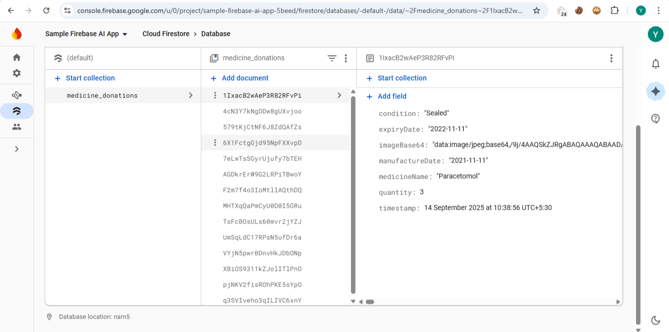Open medicine_donations collection options menu
Image resolution: width=669 pixels, height=332 pixels.
tap(346, 58)
